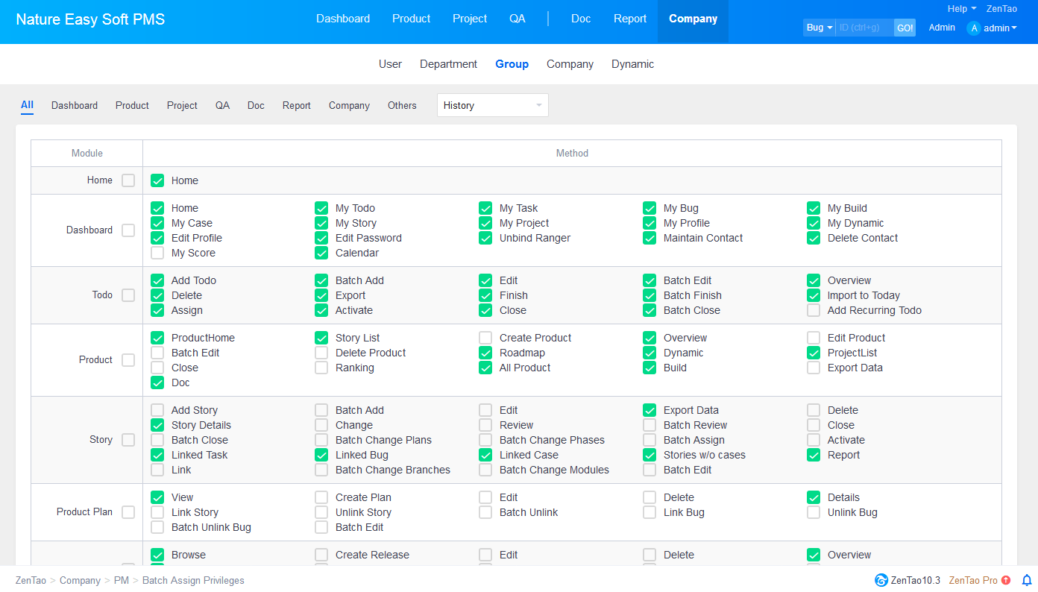This screenshot has height=592, width=1038.
Task: Enable the My Score checkbox
Action: tap(157, 253)
